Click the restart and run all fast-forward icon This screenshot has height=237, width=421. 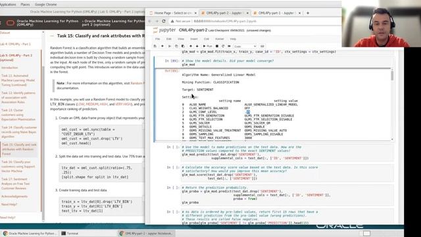pyautogui.click(x=229, y=46)
